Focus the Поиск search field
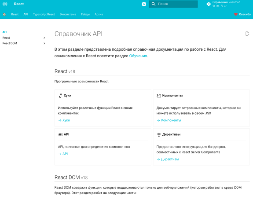253x197 pixels. coord(173,4)
